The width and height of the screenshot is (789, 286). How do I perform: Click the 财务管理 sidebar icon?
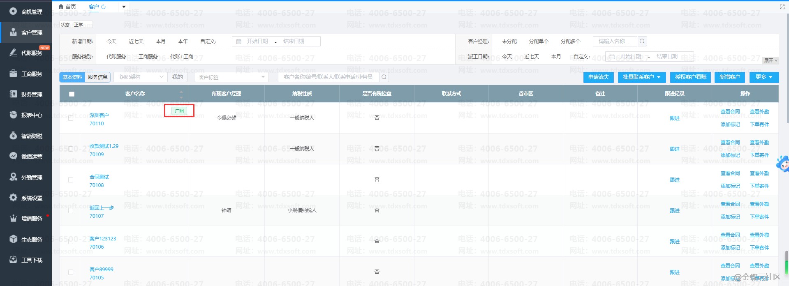(13, 94)
